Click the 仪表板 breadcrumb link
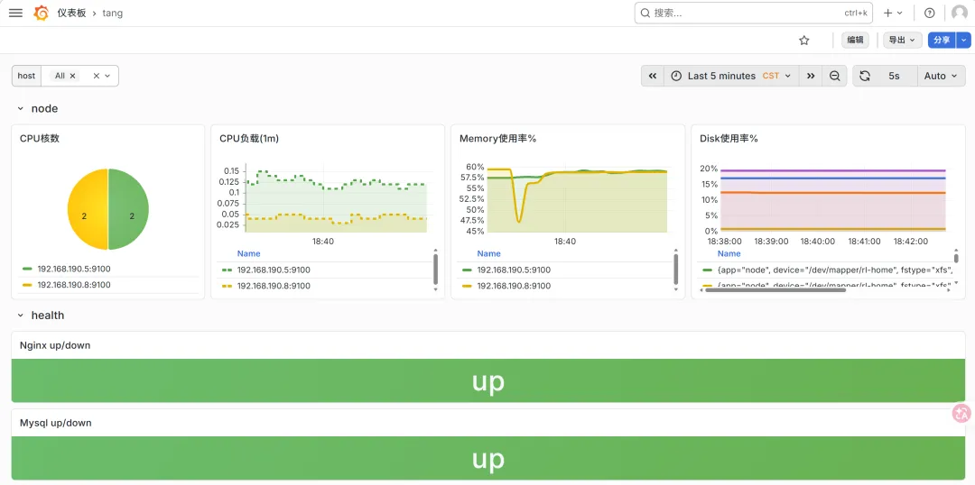Screen dimensions: 975x485 click(71, 13)
